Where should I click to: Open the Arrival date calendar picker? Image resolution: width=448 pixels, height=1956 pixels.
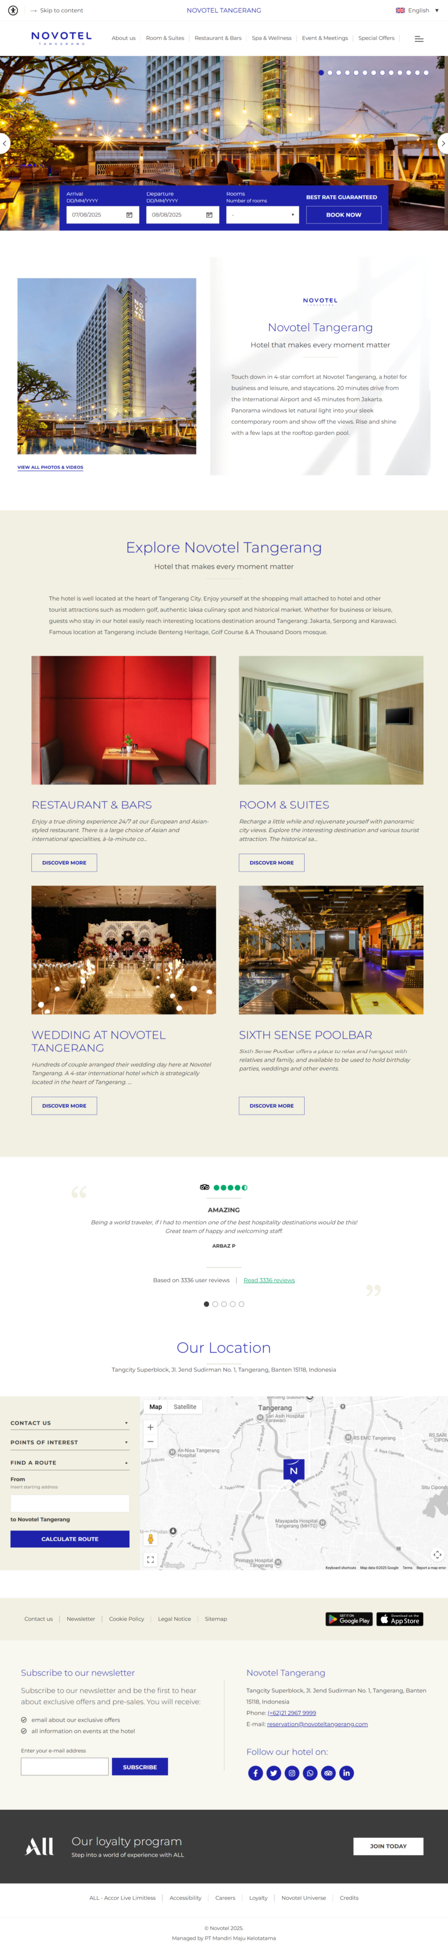tap(129, 215)
